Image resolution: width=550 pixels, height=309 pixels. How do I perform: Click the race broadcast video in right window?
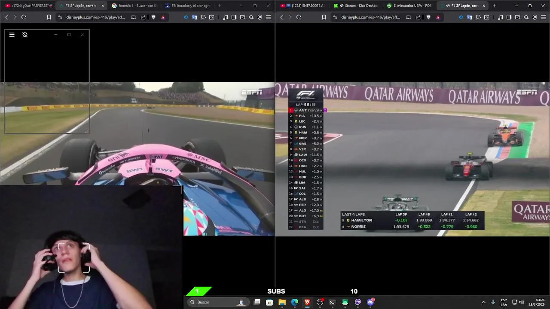coord(412,159)
